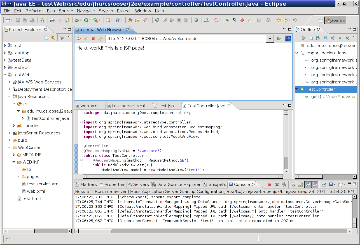Switch to the Data Source Explorer tab

pos(176,185)
